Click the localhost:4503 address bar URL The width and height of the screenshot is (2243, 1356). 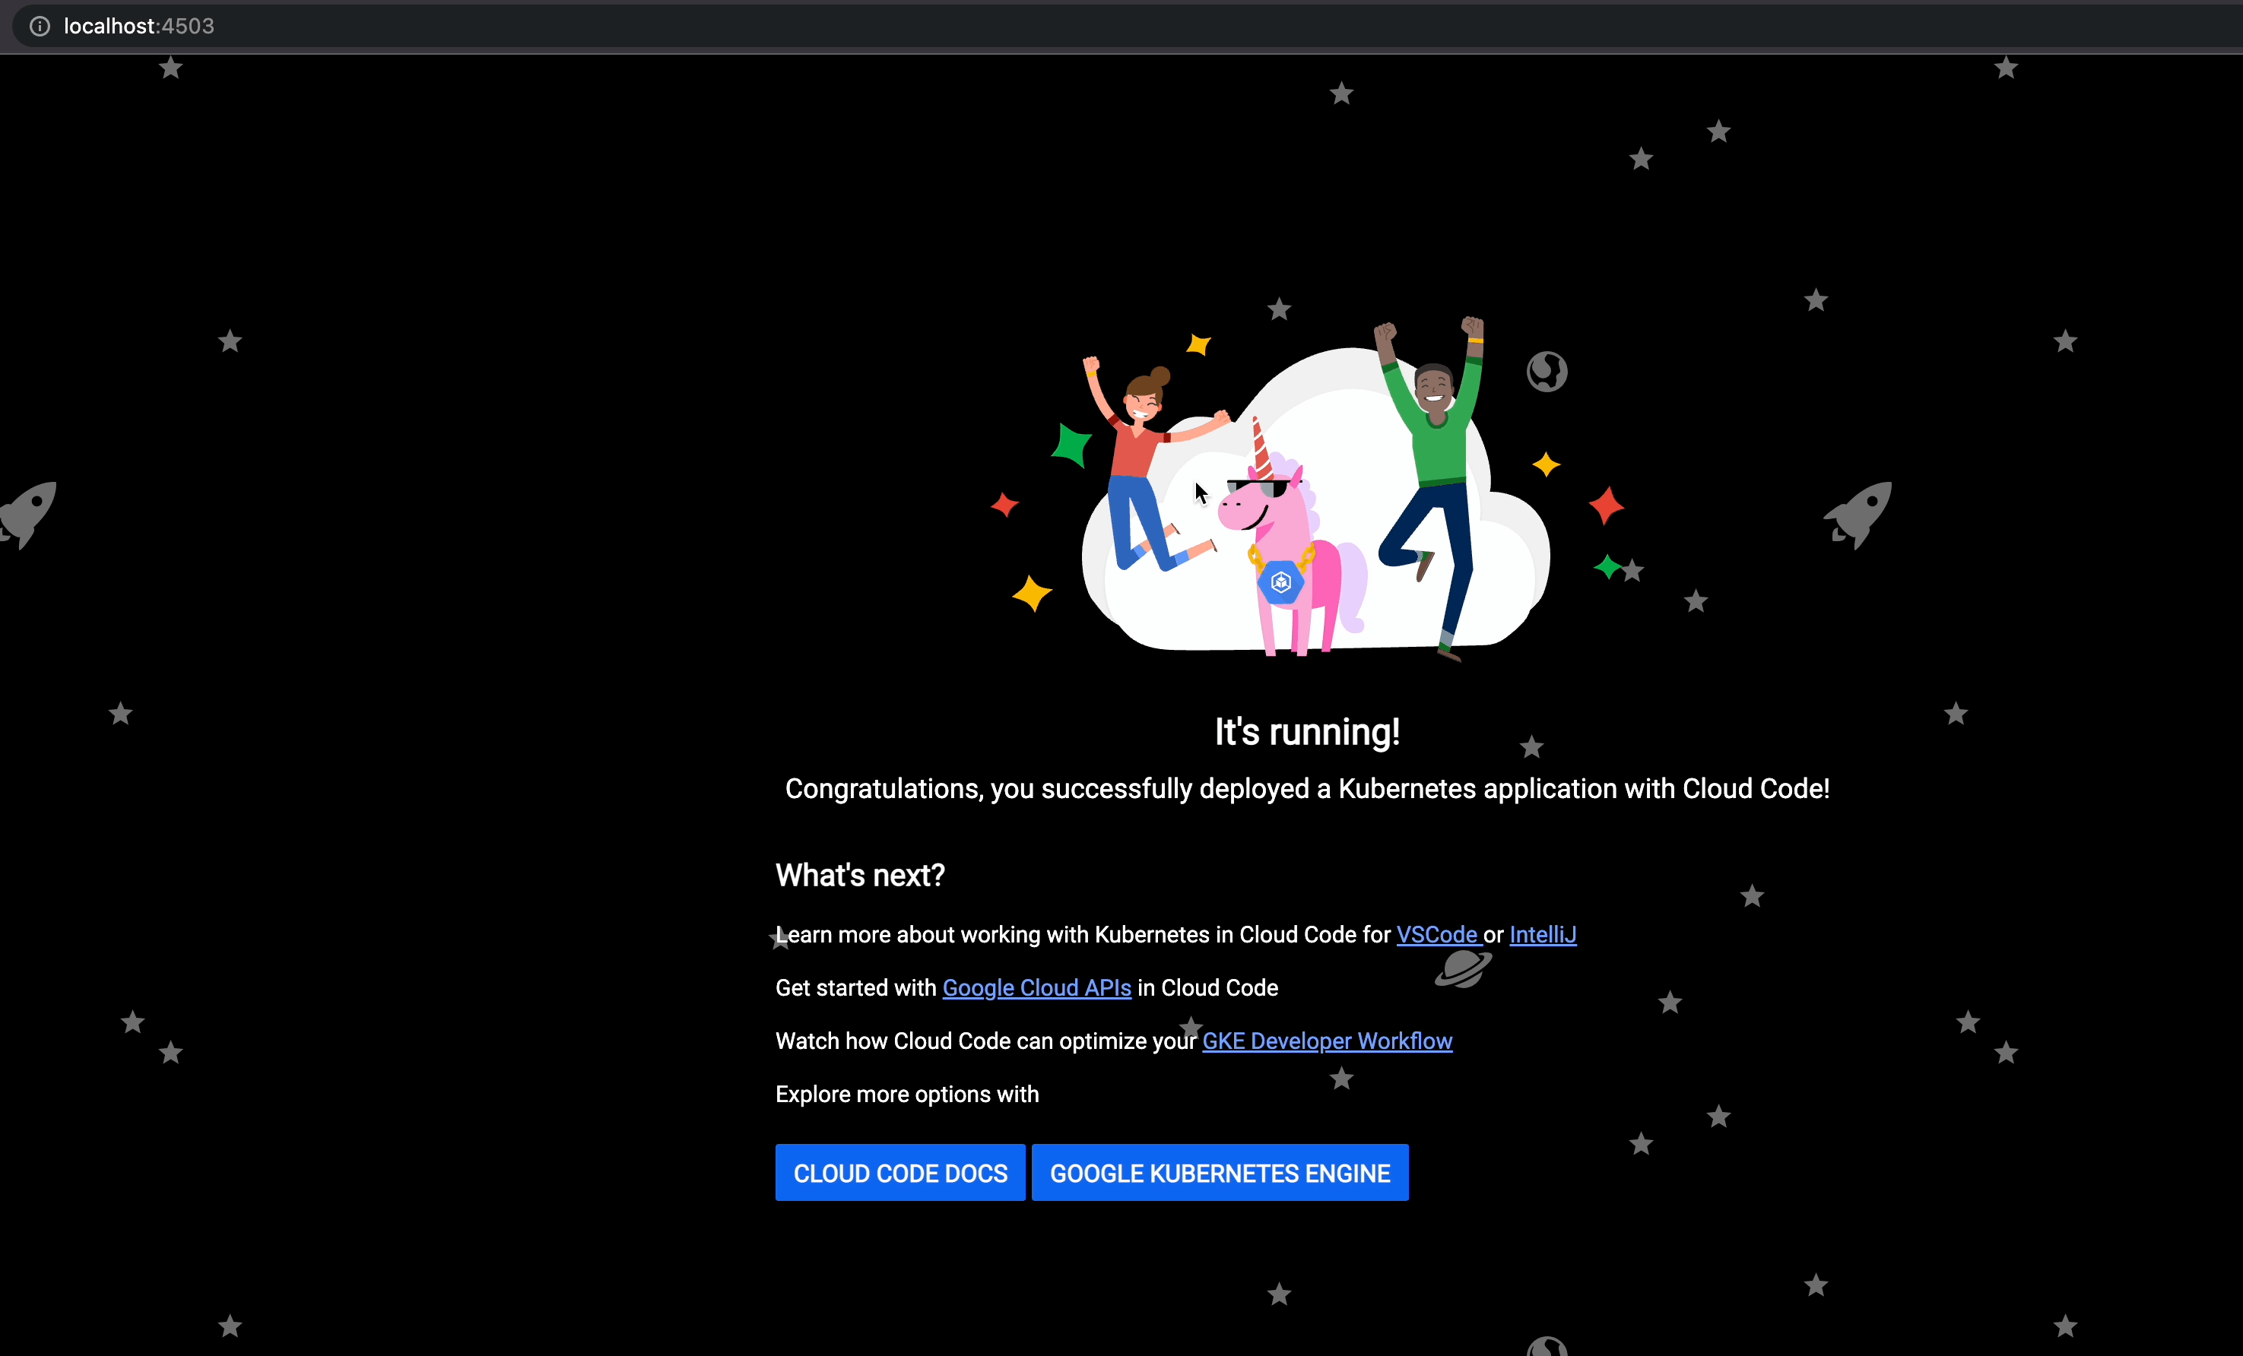[139, 27]
